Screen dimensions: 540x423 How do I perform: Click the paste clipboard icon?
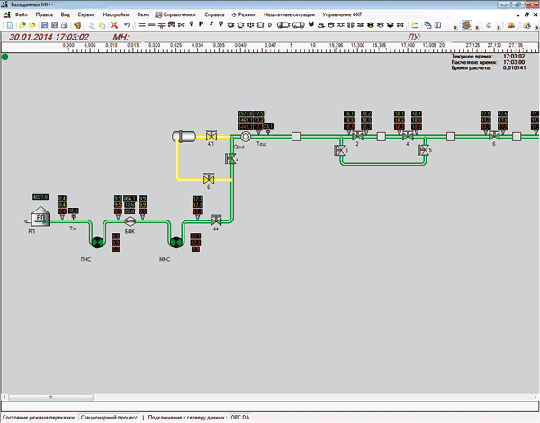click(x=103, y=25)
